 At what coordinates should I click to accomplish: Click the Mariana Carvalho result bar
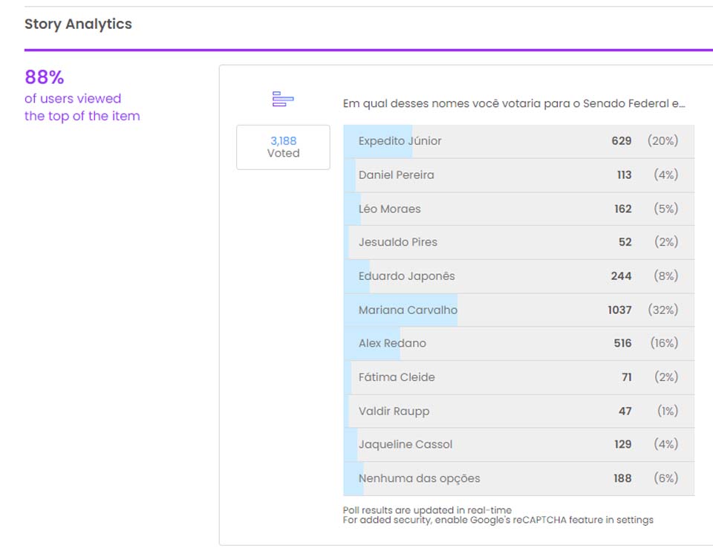click(x=518, y=310)
